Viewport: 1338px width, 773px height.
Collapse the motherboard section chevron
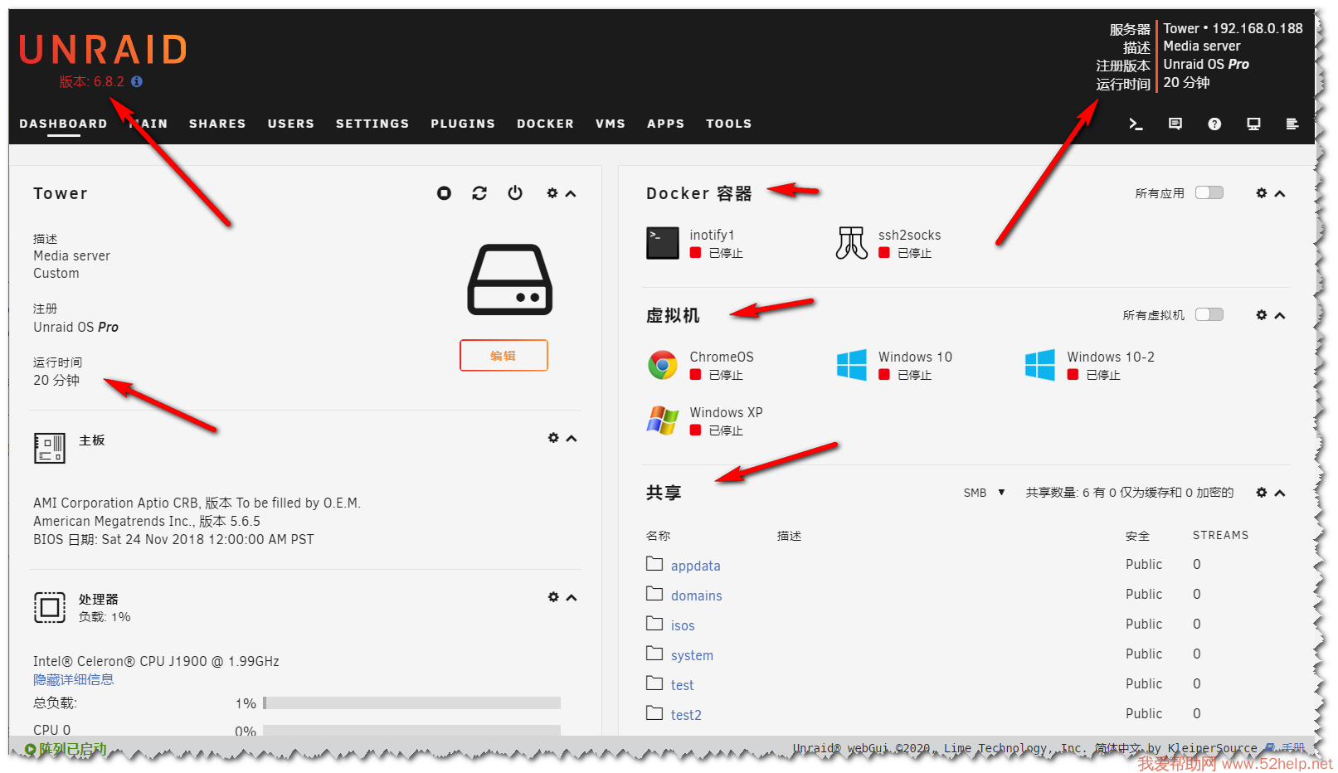(572, 438)
